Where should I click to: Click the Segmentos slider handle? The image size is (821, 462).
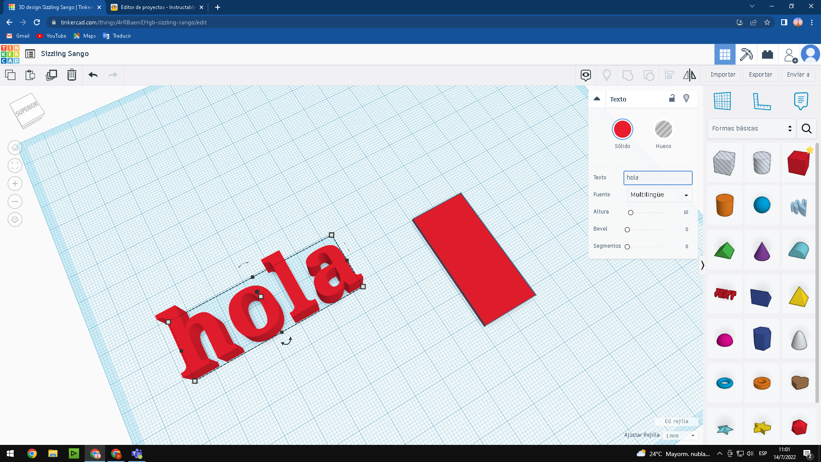pyautogui.click(x=627, y=247)
